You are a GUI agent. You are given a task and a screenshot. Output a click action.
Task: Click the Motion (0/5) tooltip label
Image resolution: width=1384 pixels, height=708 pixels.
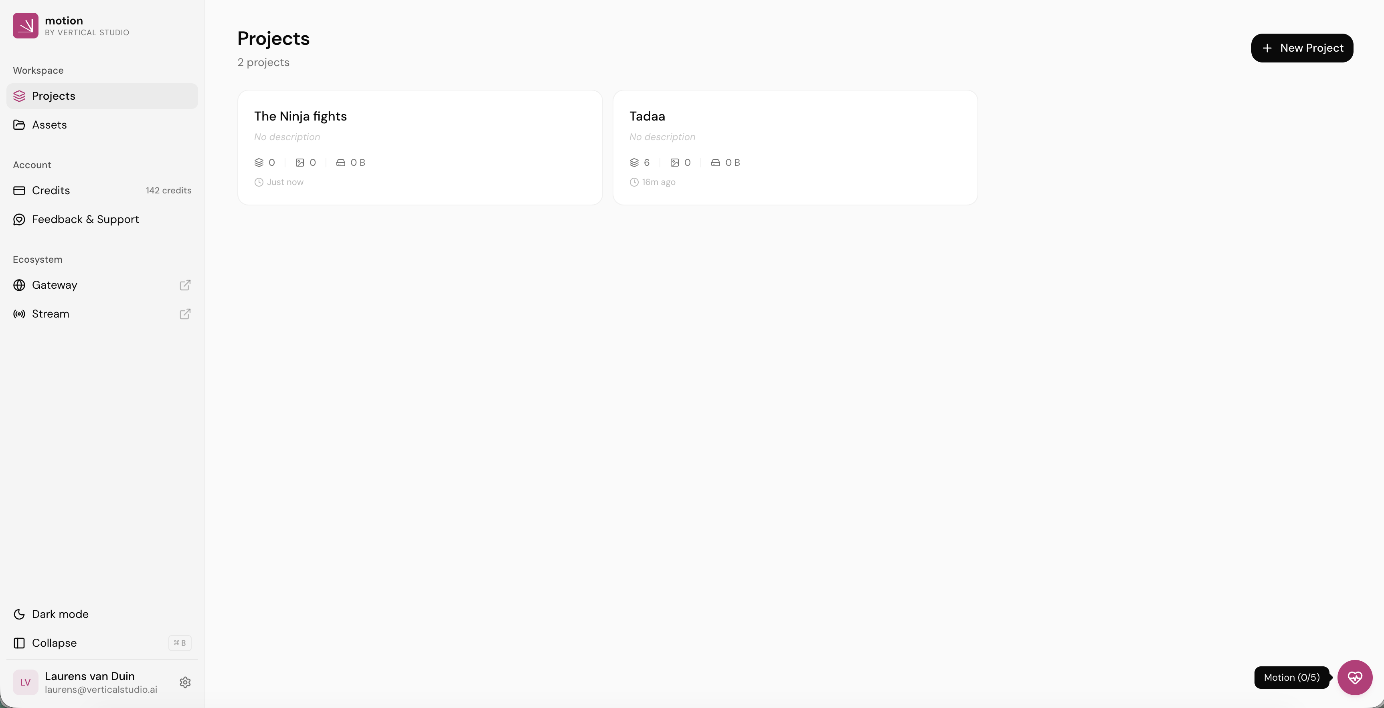pyautogui.click(x=1291, y=678)
